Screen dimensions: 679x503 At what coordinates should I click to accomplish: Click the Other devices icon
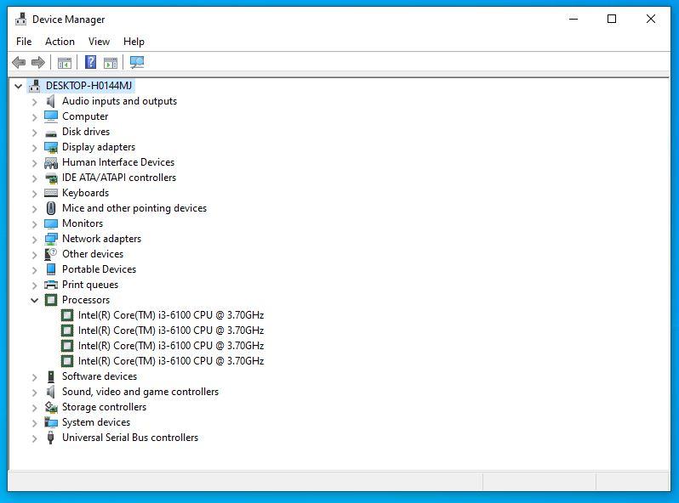click(50, 254)
